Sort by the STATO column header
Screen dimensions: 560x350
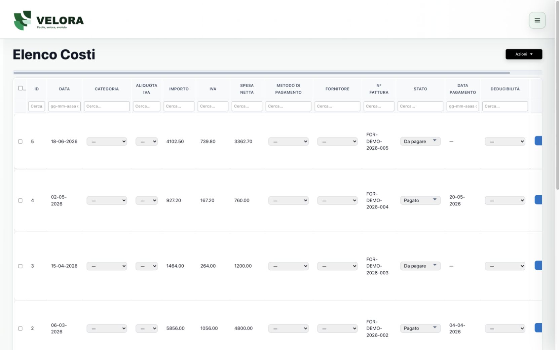coord(420,89)
